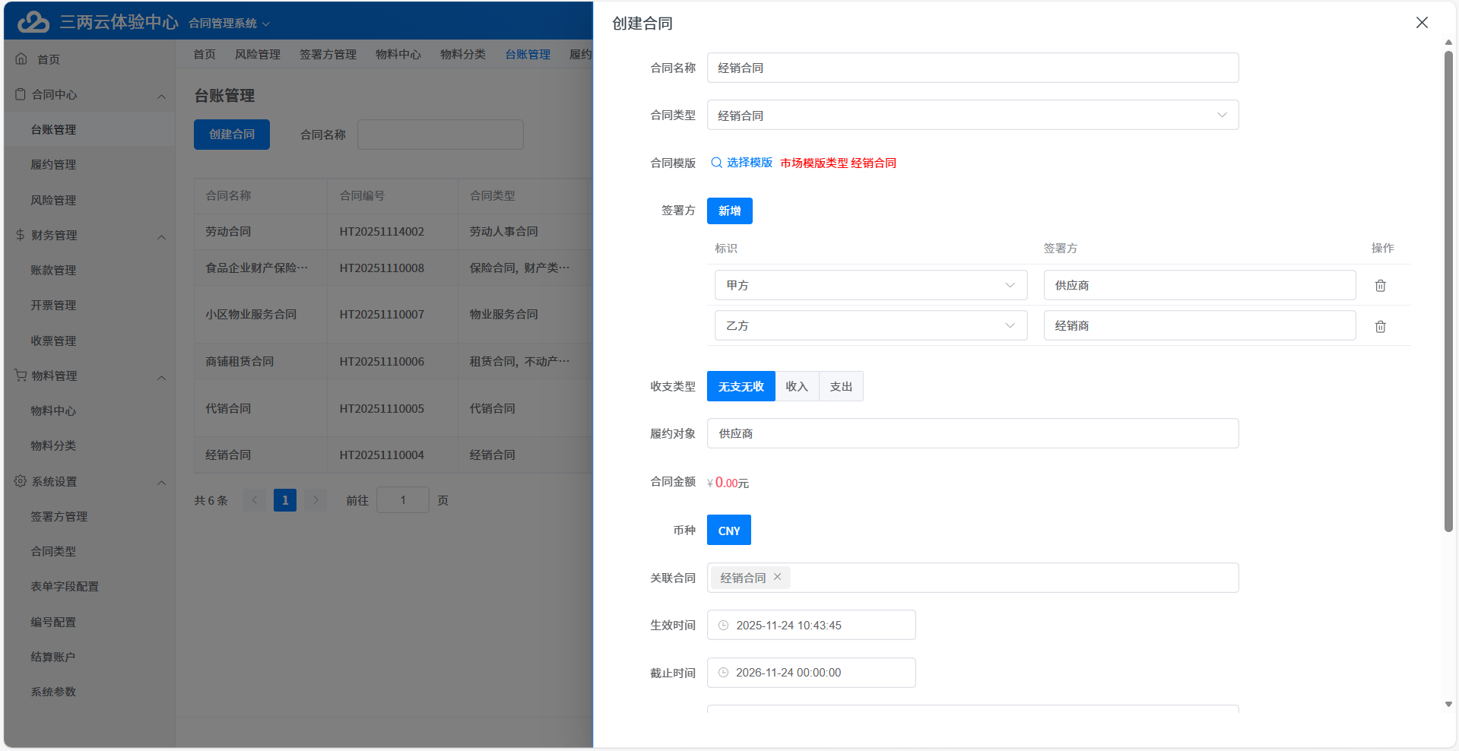The width and height of the screenshot is (1459, 751).
Task: Click the clock icon in 生效时间 field
Action: click(723, 625)
